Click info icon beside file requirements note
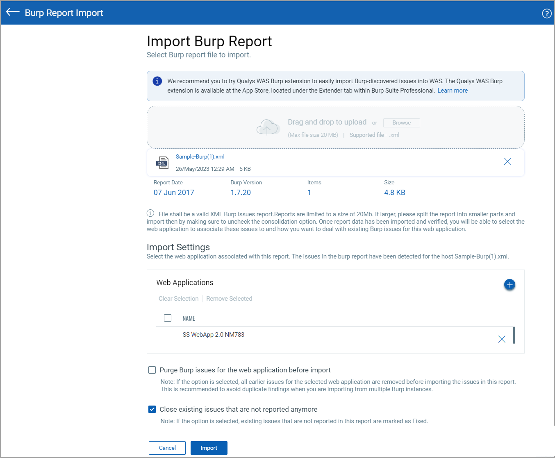 [x=150, y=213]
